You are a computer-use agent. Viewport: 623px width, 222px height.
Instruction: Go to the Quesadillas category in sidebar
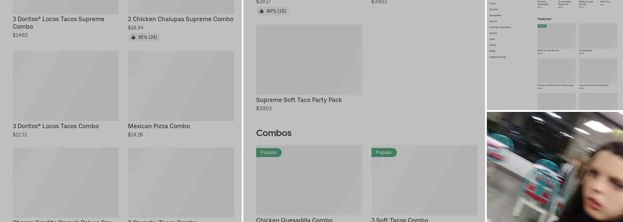pos(495,15)
